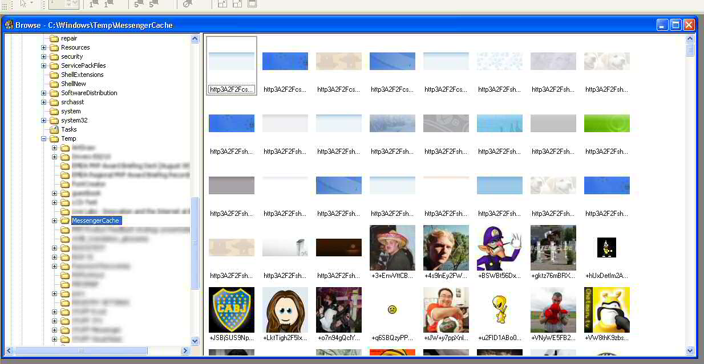Image resolution: width=704 pixels, height=364 pixels.
Task: Click the ServicePackFiles folder icon
Action: pyautogui.click(x=54, y=66)
